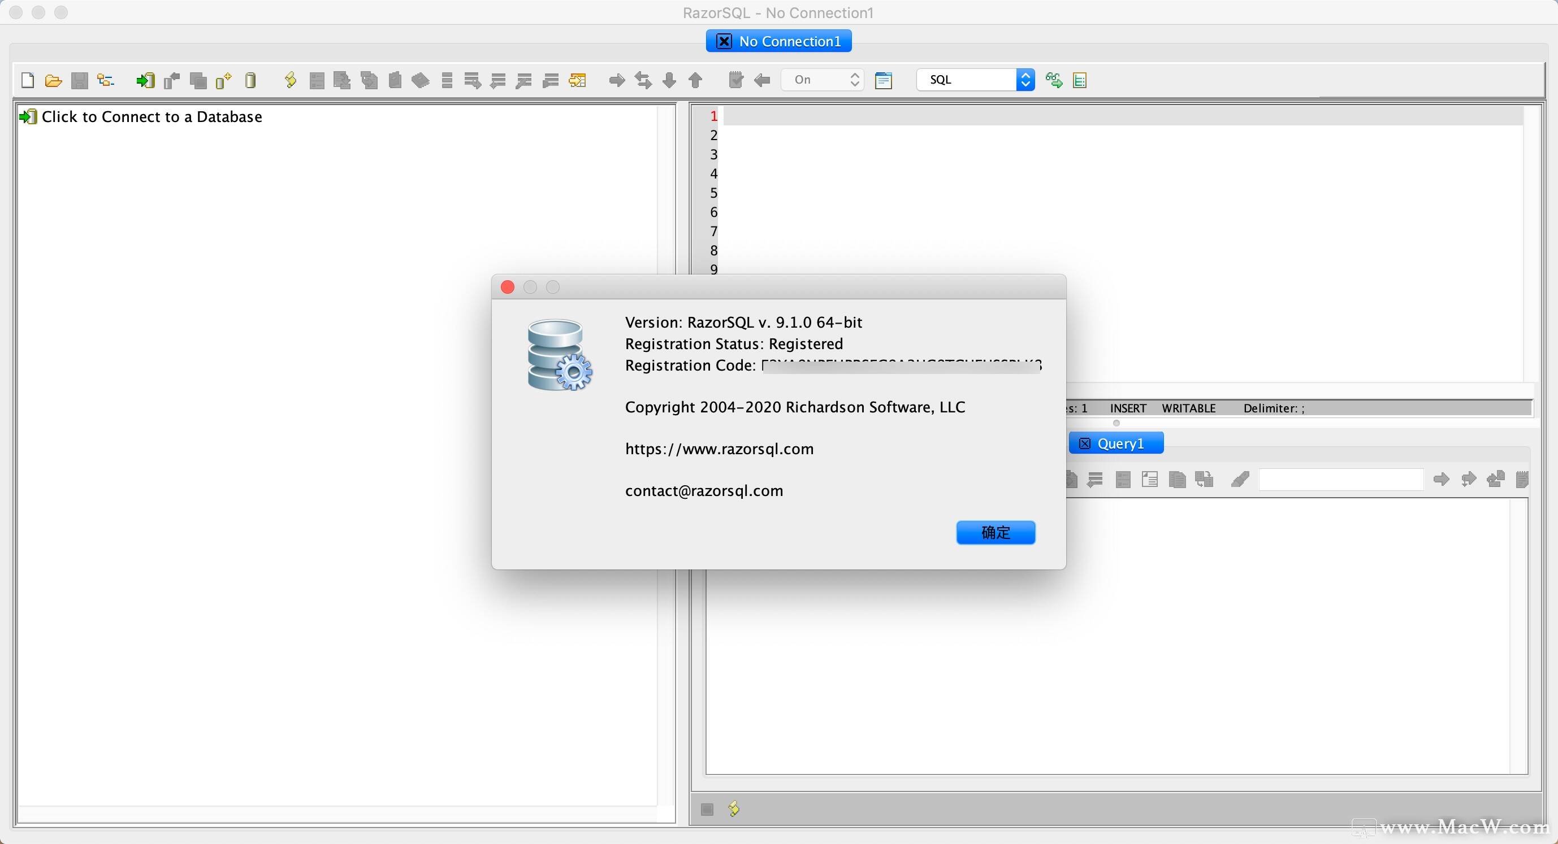Click the gray up arrow toolbar icon
1558x844 pixels.
695,80
